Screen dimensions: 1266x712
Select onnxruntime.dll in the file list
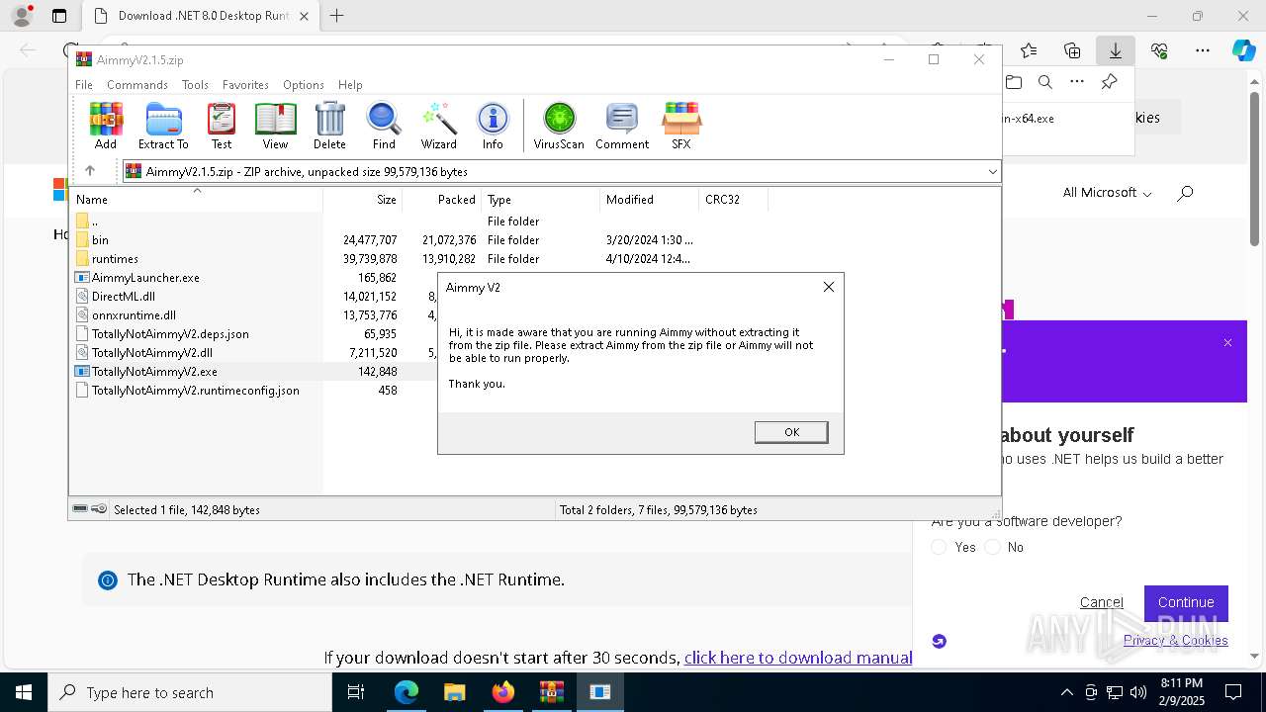coord(134,315)
